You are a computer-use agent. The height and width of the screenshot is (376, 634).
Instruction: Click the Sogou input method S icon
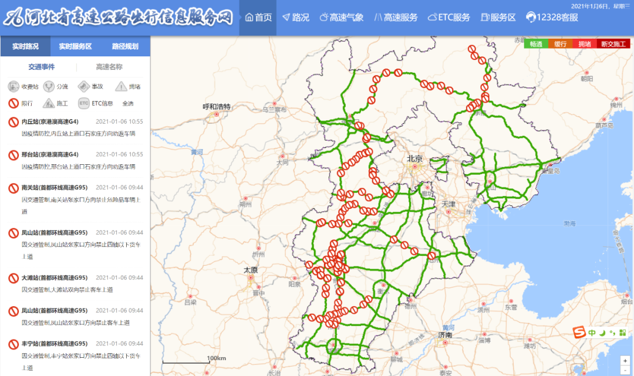click(x=579, y=333)
